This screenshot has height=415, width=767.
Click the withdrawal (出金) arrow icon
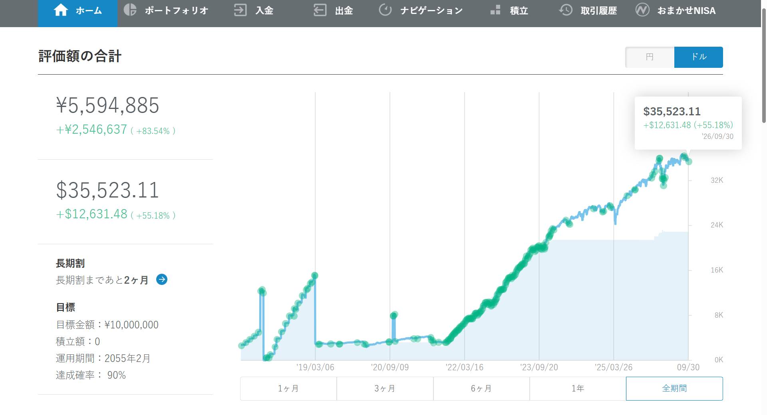click(x=320, y=10)
